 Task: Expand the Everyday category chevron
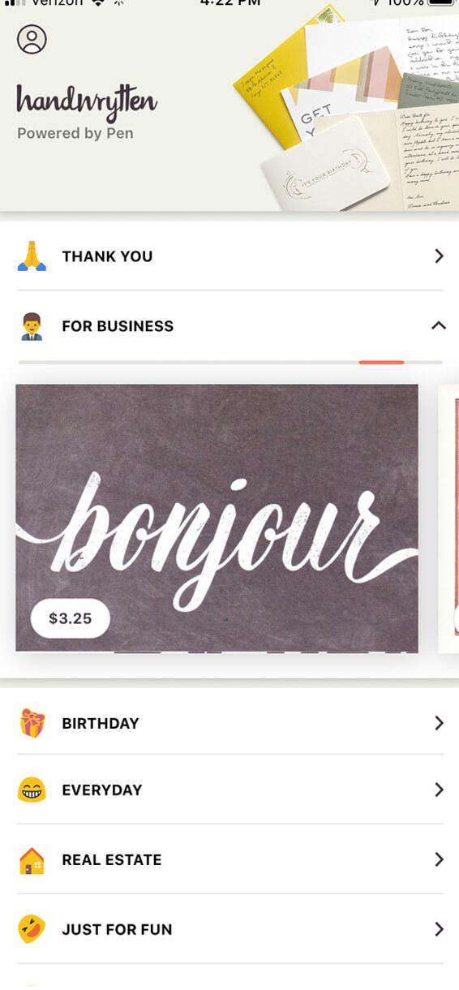[x=439, y=790]
